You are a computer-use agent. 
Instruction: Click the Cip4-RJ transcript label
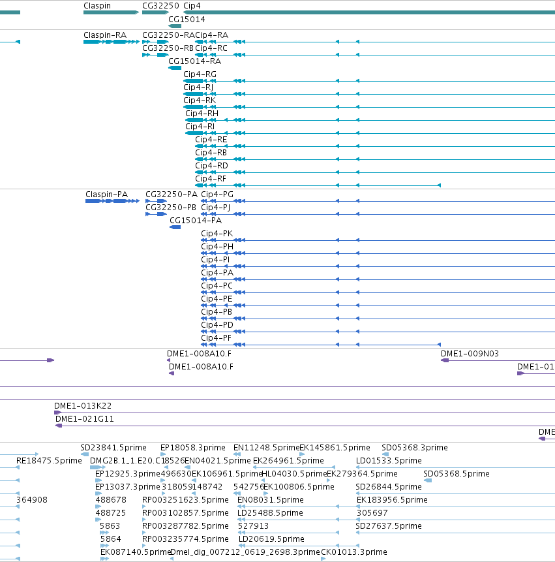point(198,87)
